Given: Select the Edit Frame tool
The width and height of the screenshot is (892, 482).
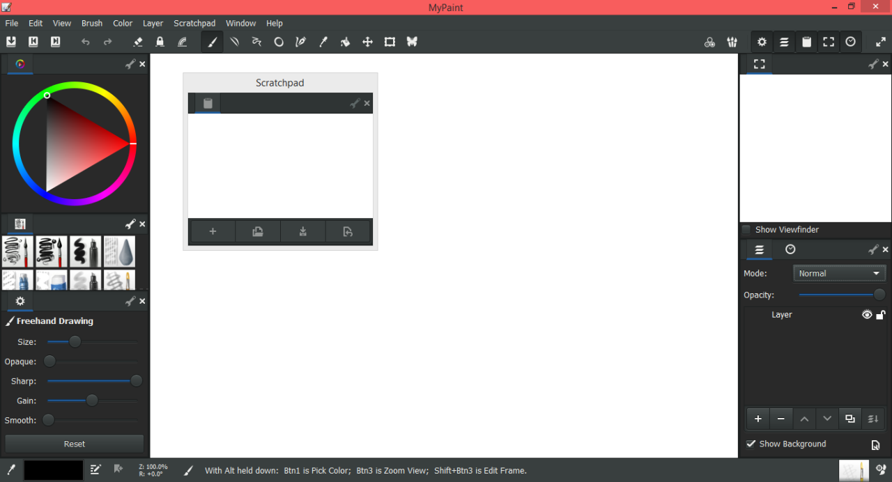Looking at the screenshot, I should [x=390, y=42].
